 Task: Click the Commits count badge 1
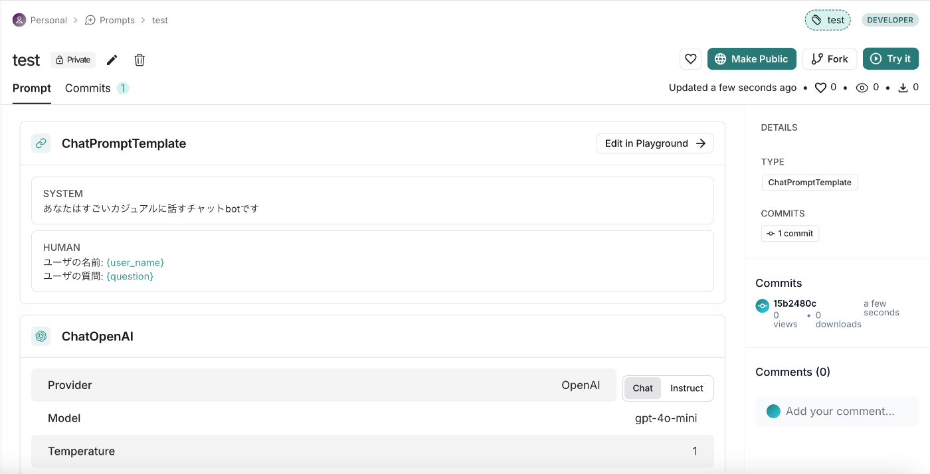coord(123,88)
